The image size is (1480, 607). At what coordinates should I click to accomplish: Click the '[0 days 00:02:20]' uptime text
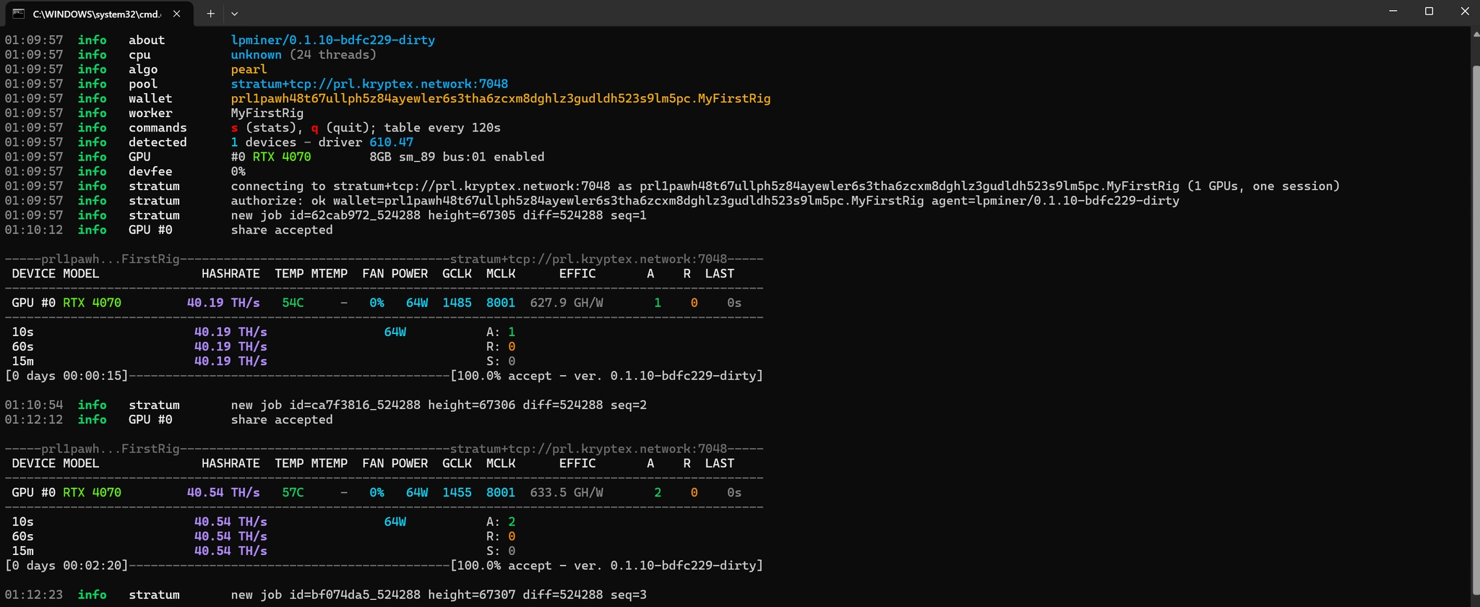(x=66, y=566)
